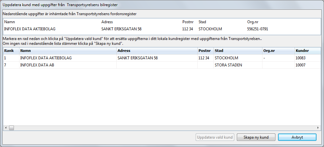Cancel with the Avbryt button
324x147 pixels.
coord(297,137)
